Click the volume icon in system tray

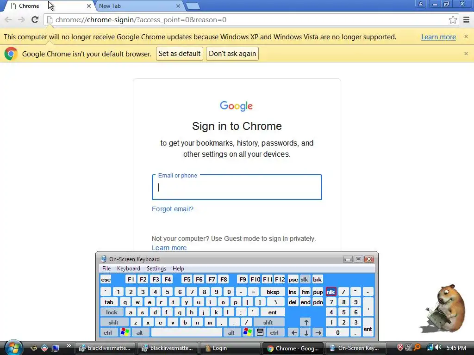point(438,348)
